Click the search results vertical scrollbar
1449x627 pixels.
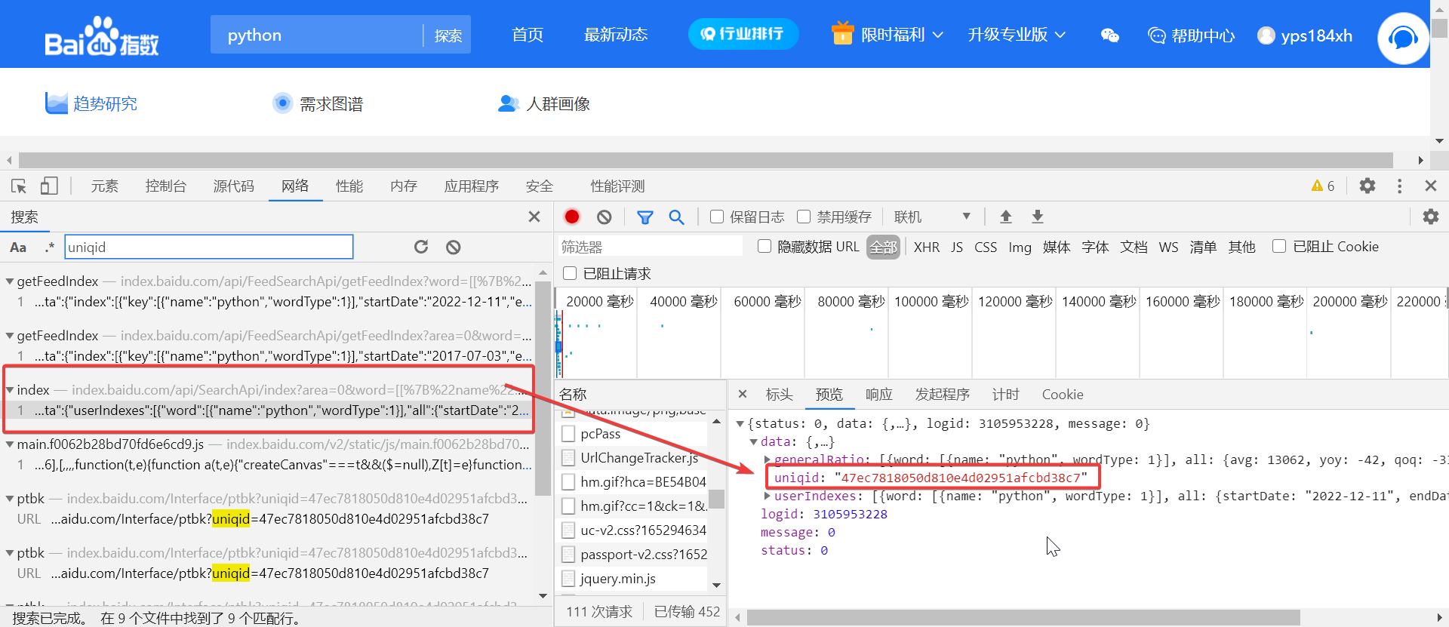543,389
